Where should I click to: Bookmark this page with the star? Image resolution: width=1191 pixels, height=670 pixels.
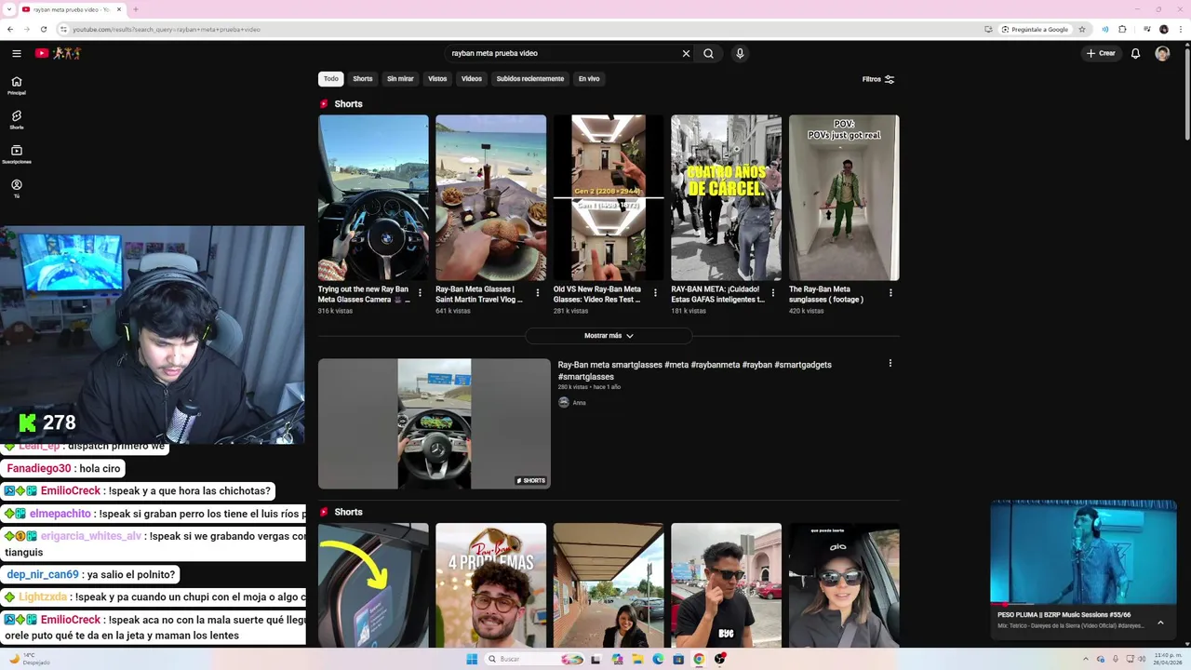pyautogui.click(x=1082, y=29)
